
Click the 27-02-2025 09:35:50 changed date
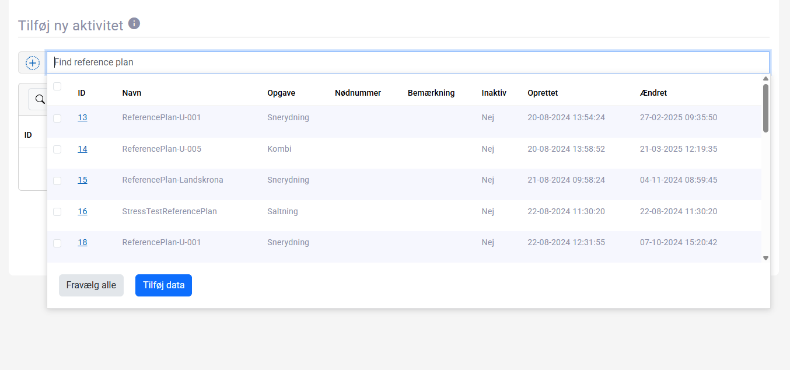[679, 117]
